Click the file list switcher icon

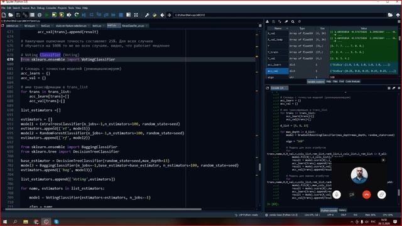pyautogui.click(x=32, y=15)
